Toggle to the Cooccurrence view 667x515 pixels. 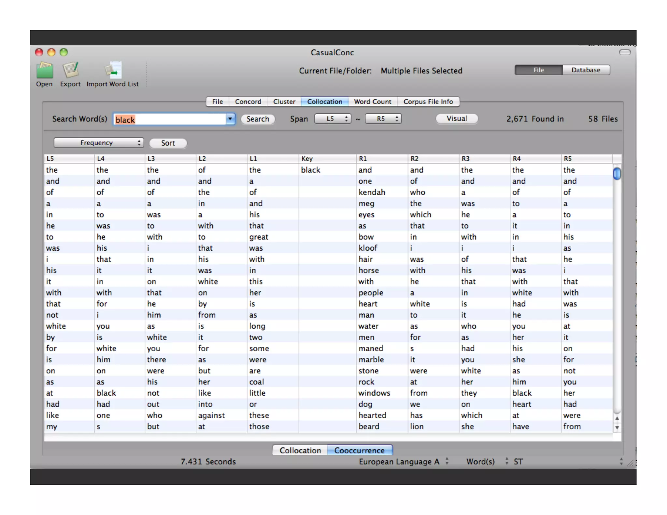360,450
